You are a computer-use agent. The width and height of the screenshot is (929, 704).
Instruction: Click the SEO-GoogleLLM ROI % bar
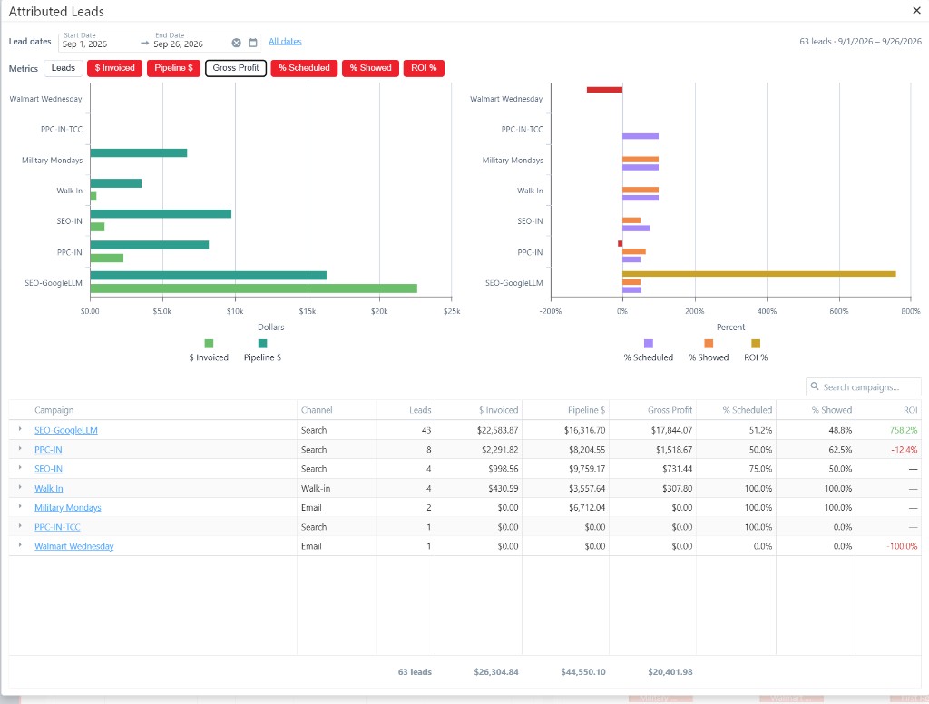click(759, 274)
